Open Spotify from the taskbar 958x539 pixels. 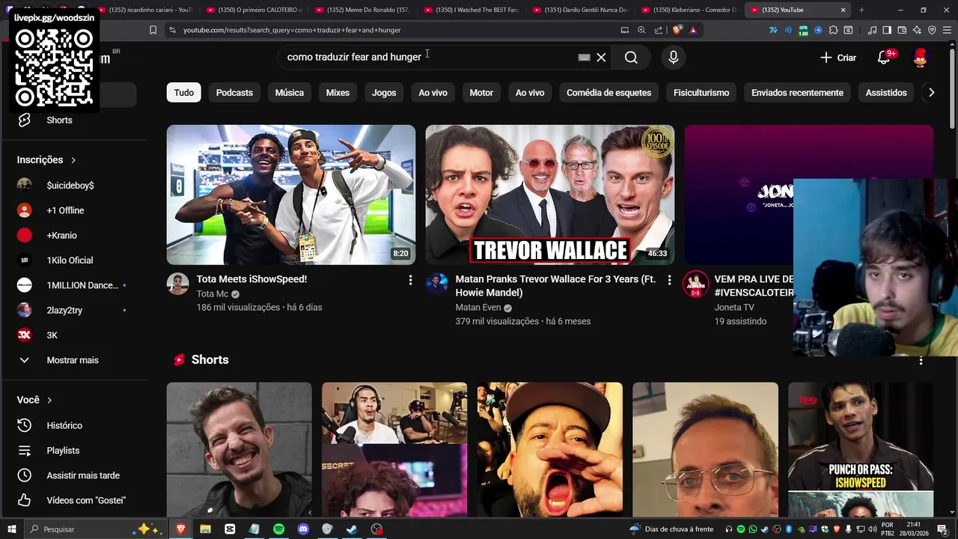(278, 529)
